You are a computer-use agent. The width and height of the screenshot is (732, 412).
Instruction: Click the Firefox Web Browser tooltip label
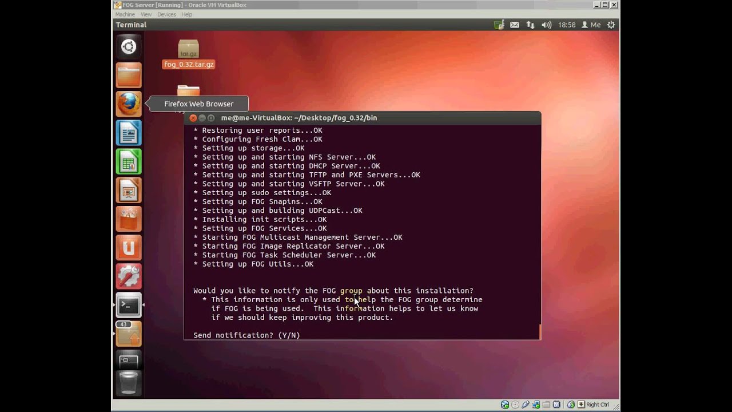(199, 104)
